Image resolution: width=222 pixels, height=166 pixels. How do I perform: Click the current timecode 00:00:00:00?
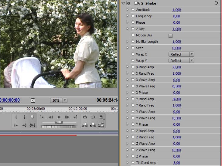[x=10, y=100]
